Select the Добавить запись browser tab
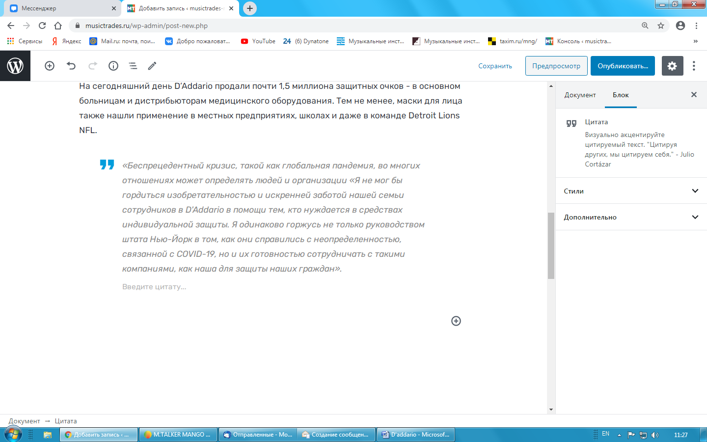Viewport: 707px width, 442px height. click(x=180, y=8)
